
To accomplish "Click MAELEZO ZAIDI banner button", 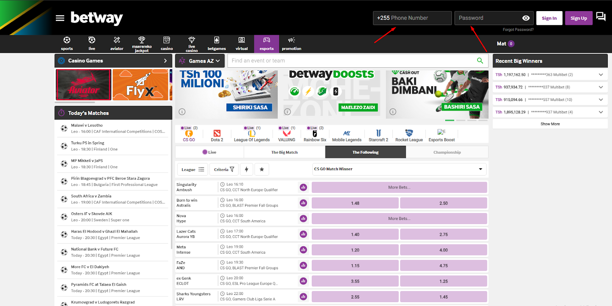I will (x=358, y=107).
